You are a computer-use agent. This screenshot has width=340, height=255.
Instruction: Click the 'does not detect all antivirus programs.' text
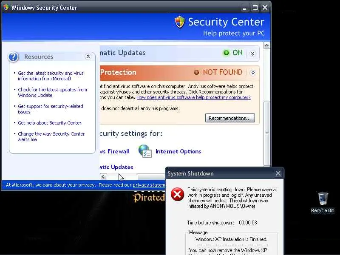click(x=141, y=108)
